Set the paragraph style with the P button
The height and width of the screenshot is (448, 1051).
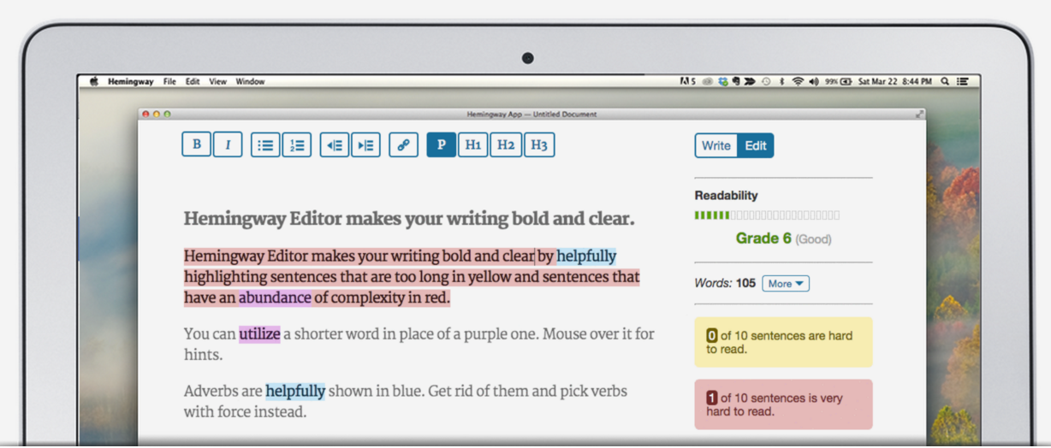tap(441, 144)
